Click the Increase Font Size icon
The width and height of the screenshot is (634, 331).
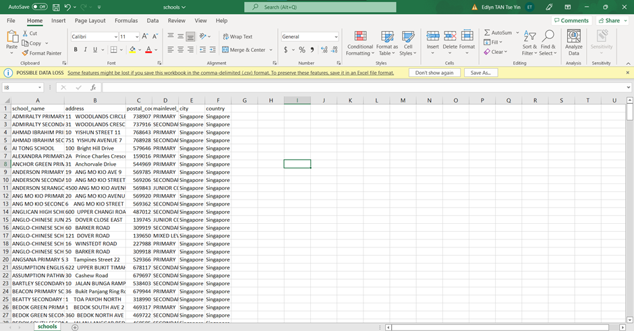(146, 36)
